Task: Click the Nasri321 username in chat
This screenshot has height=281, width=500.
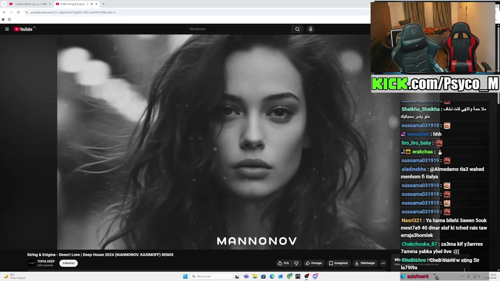Action: [x=411, y=221]
